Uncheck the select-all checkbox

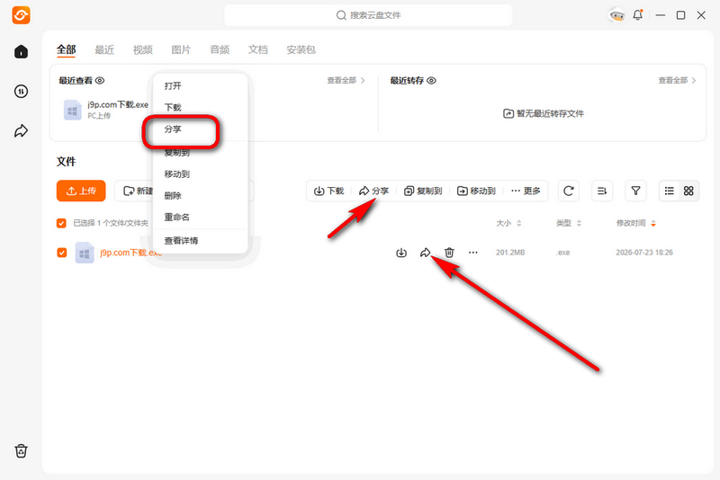[x=61, y=223]
